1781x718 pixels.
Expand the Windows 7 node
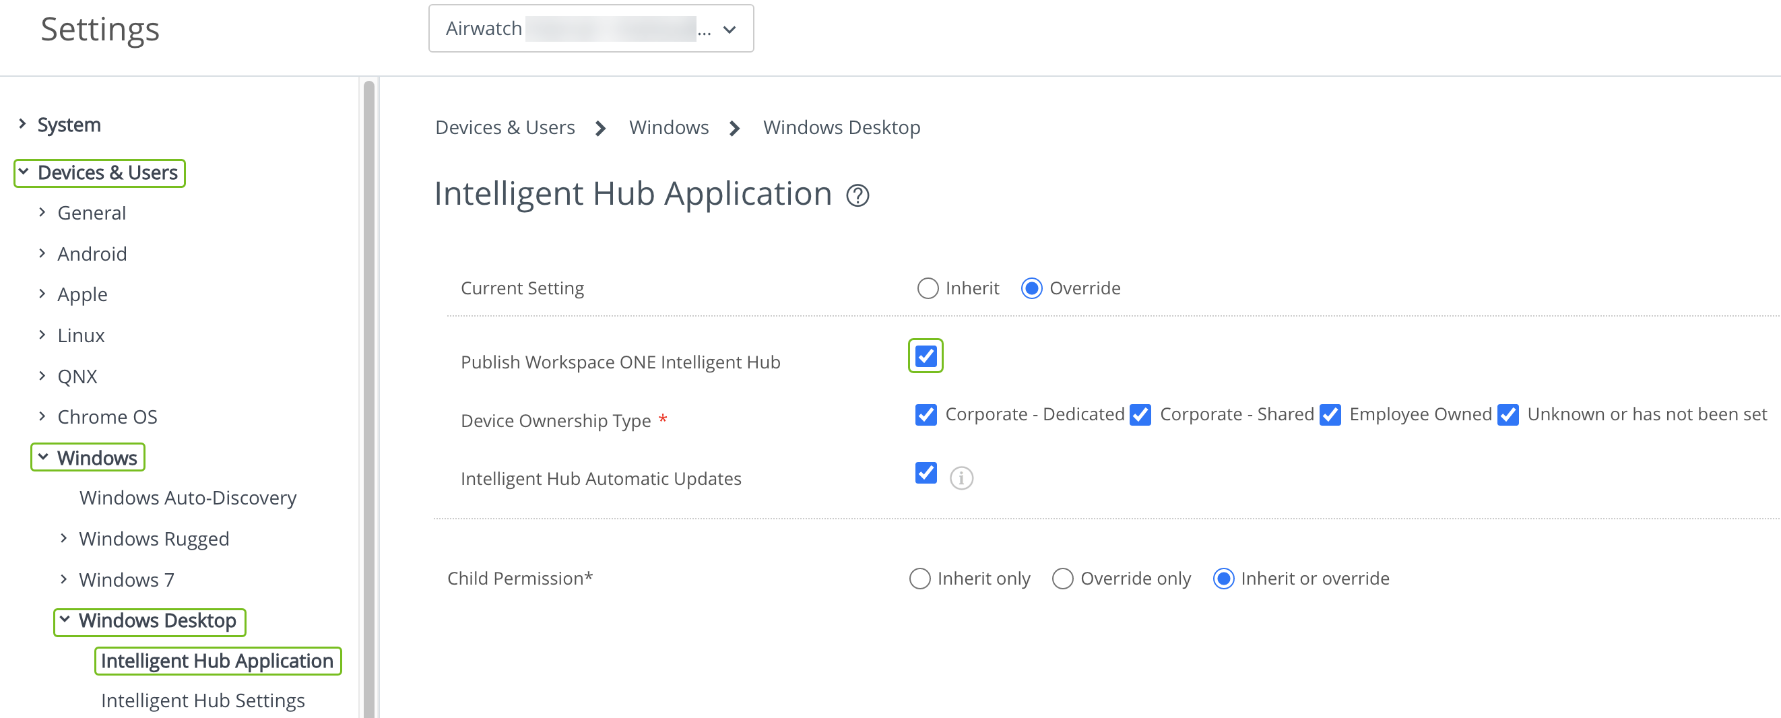pos(63,579)
